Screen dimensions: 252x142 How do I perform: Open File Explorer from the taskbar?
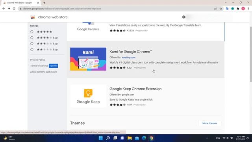[x=130, y=138]
